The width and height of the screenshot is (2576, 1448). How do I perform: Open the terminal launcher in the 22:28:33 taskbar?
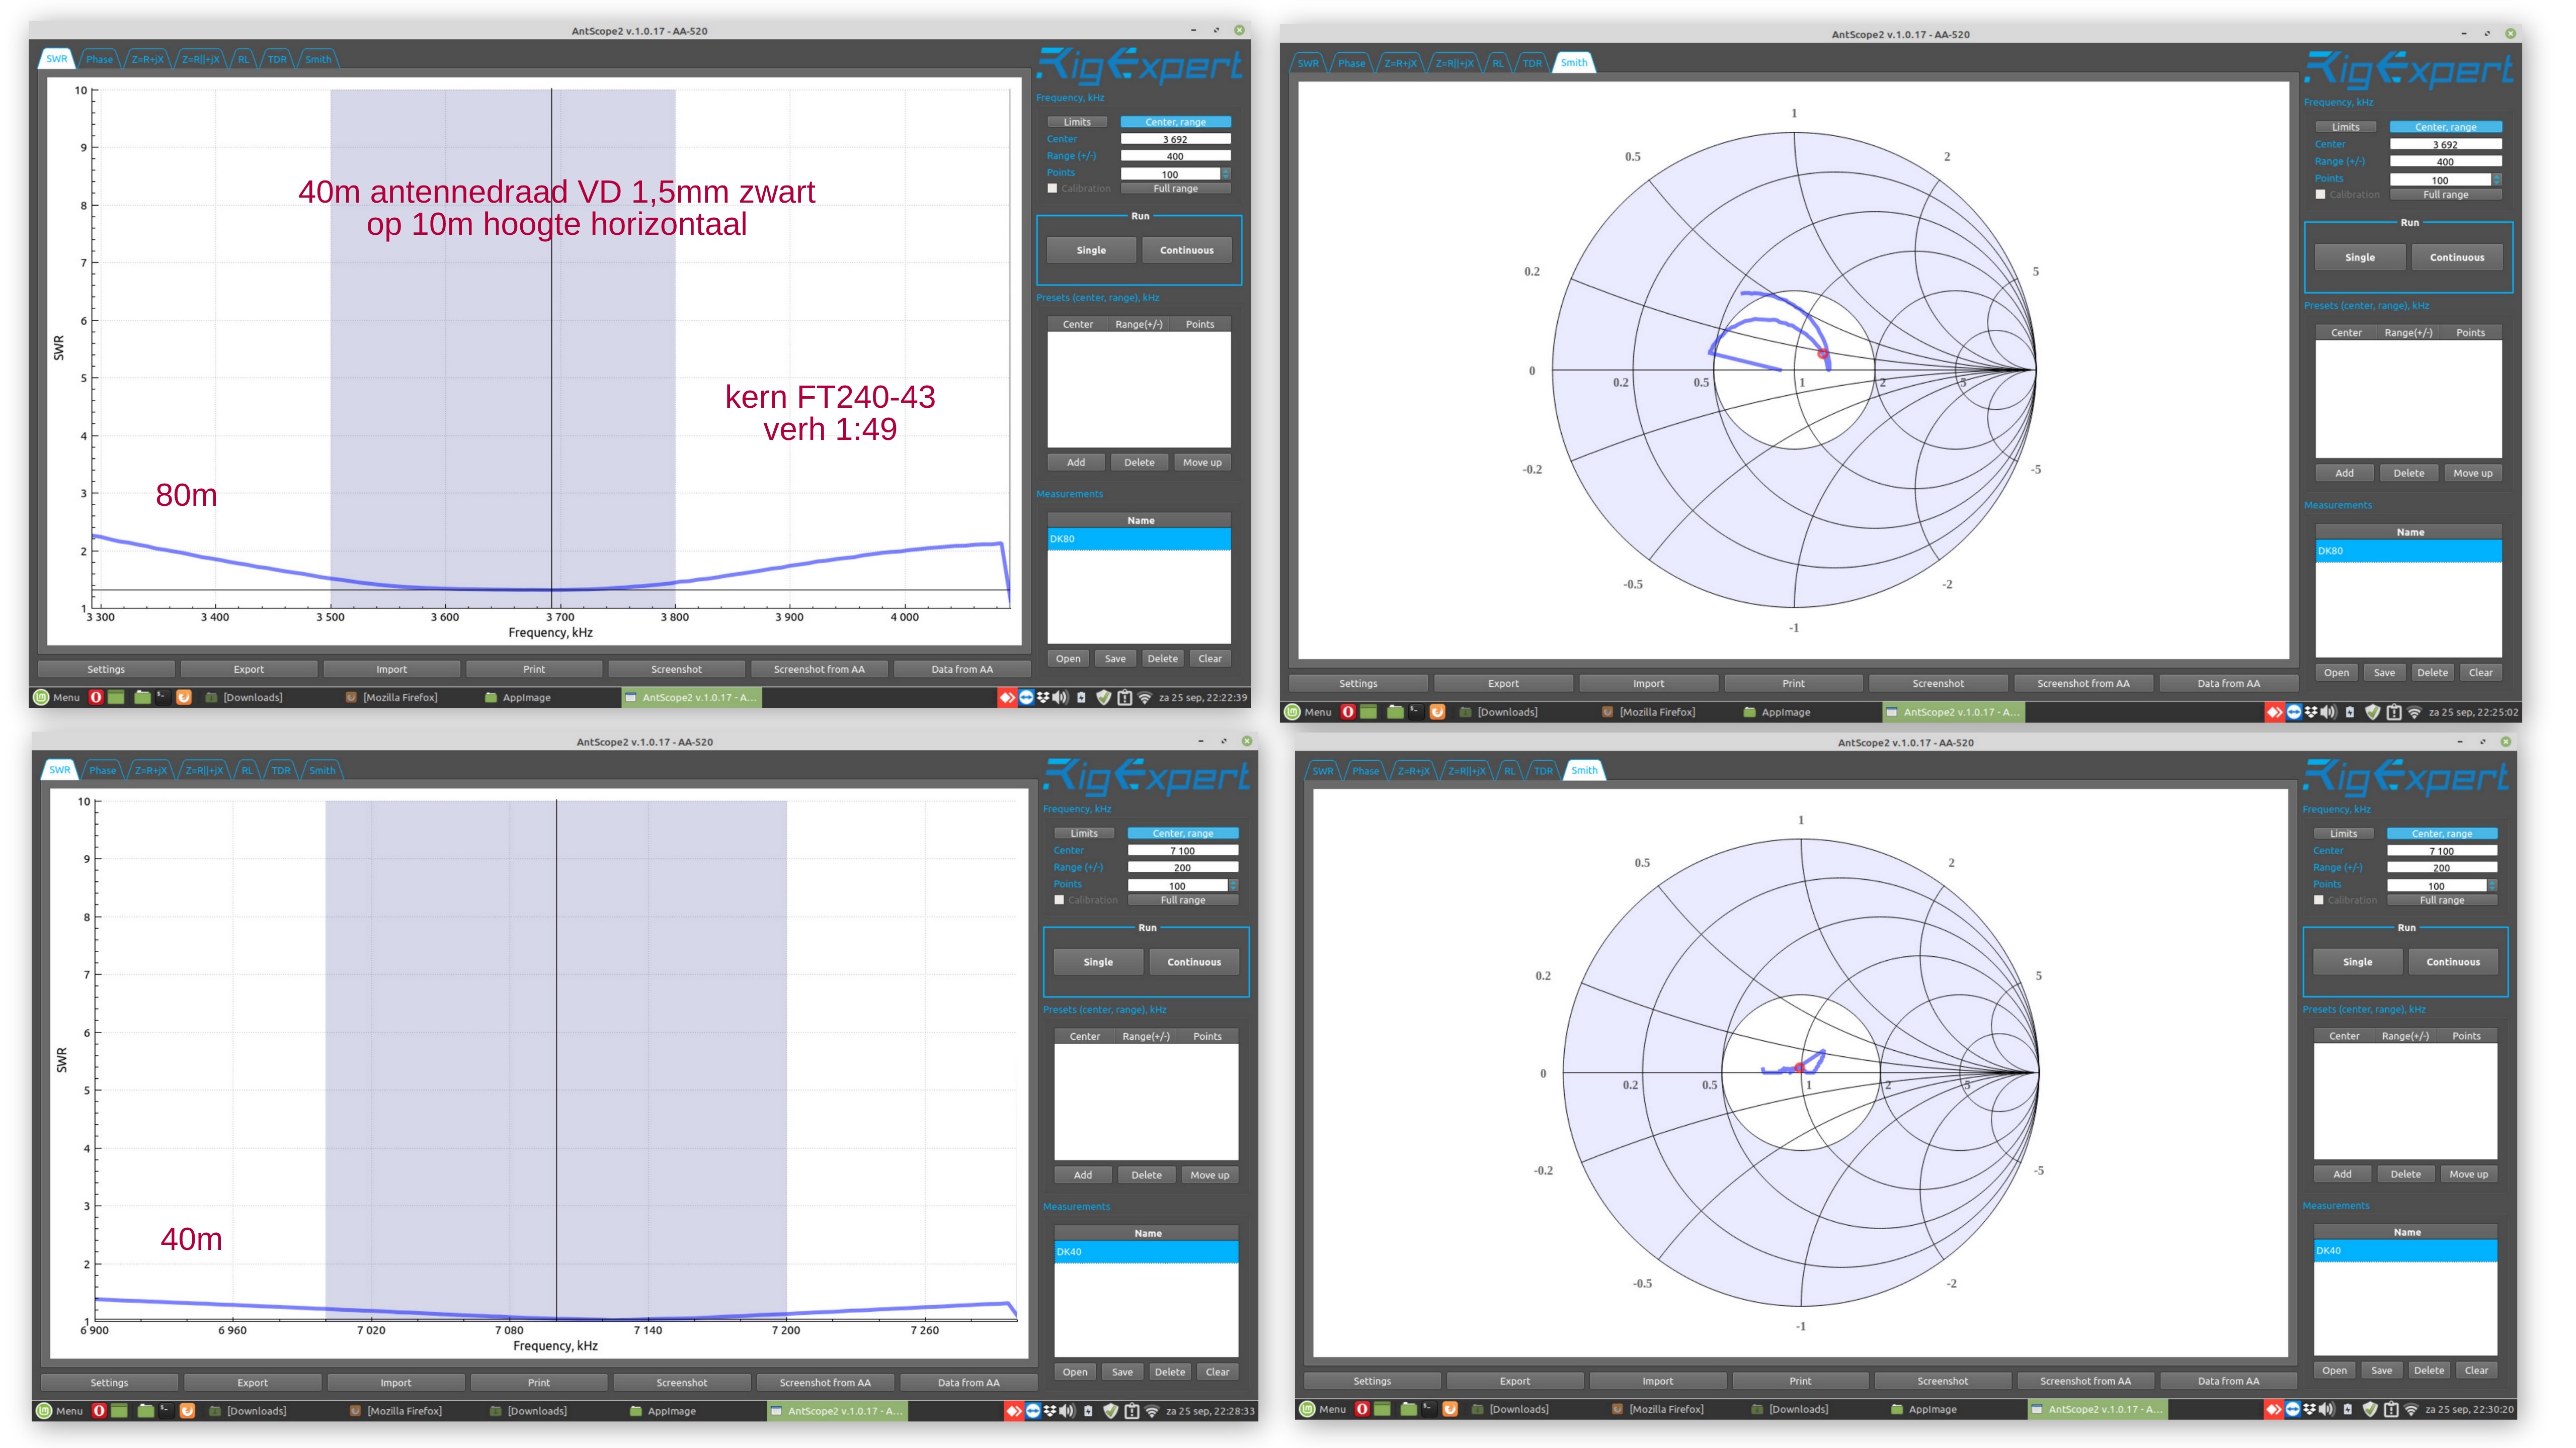[166, 1410]
